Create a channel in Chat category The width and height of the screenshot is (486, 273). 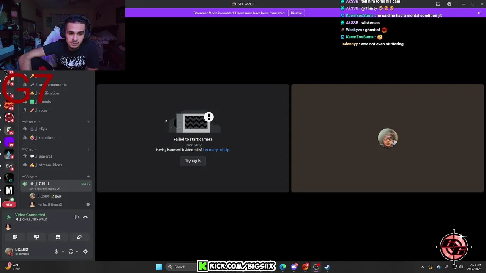(x=88, y=149)
